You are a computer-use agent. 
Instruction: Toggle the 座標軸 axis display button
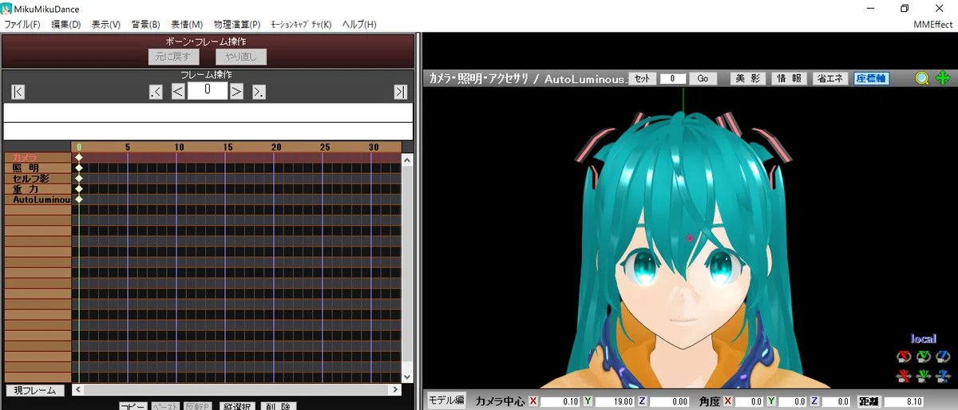[871, 79]
